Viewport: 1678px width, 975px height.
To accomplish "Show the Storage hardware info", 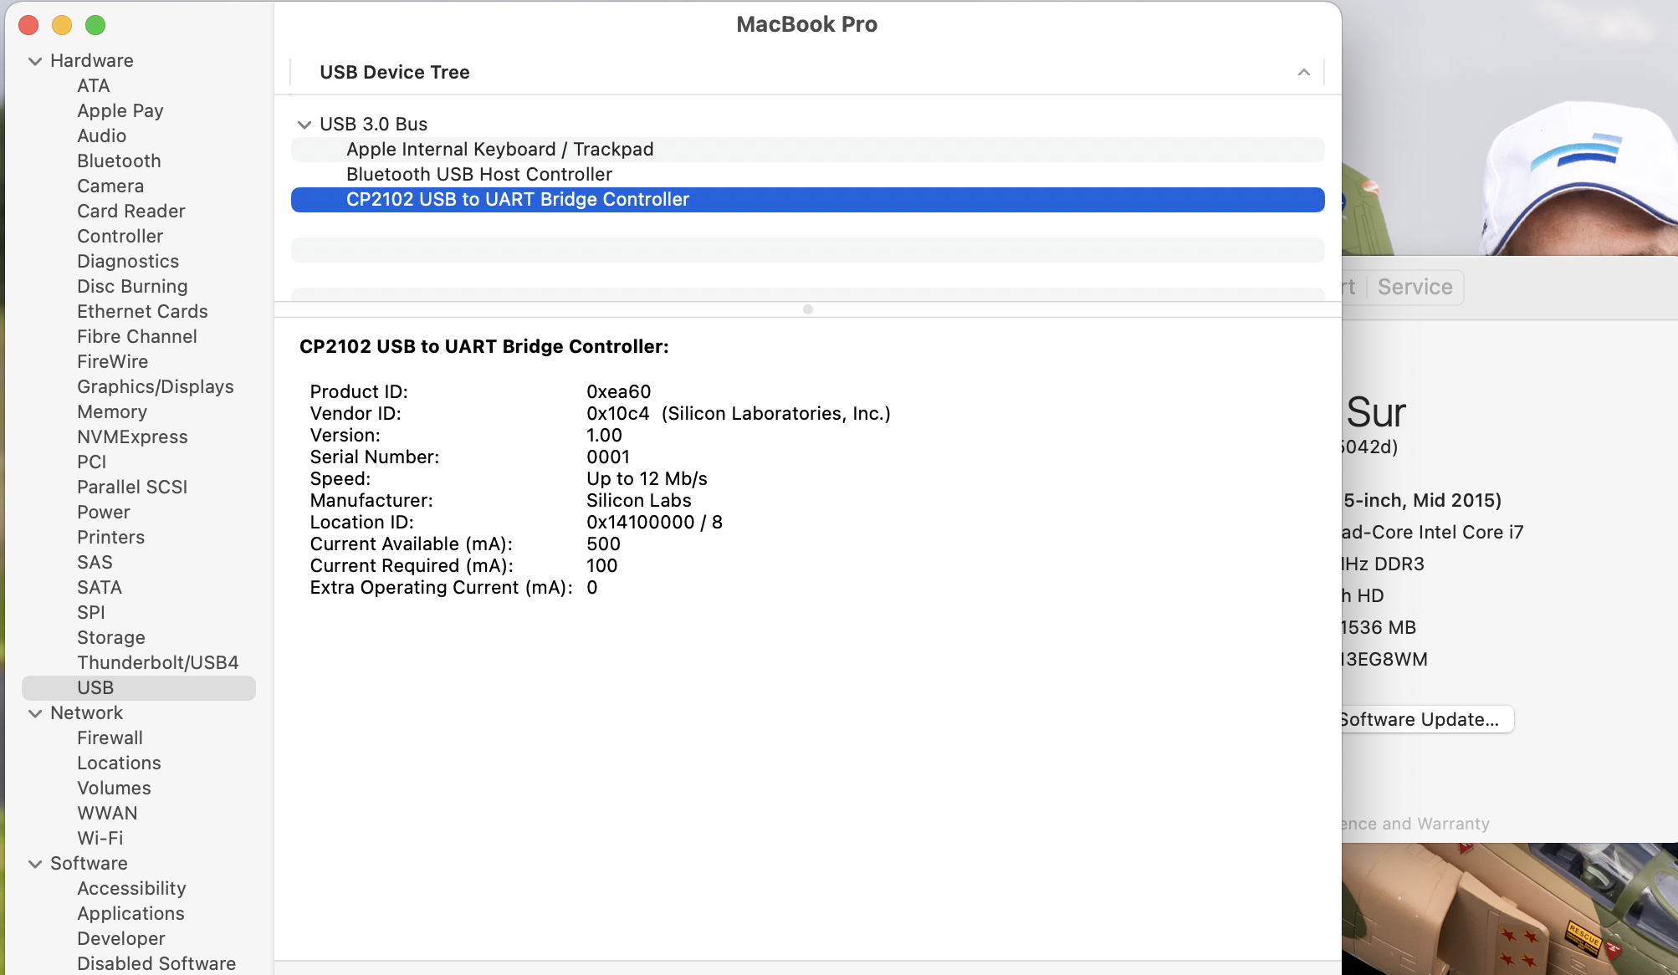I will coord(110,638).
